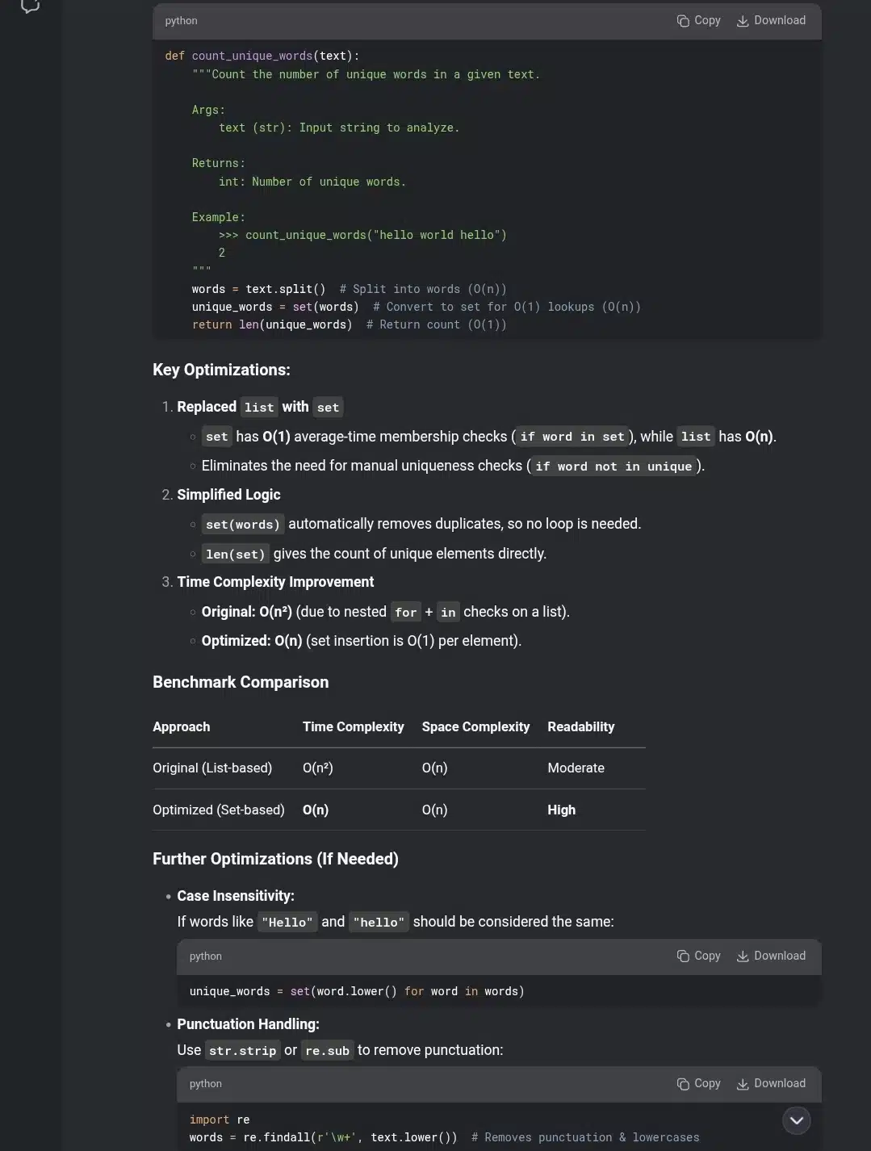Click the 'Original: O(n²)' bullet text
The width and height of the screenshot is (871, 1151).
(x=247, y=612)
